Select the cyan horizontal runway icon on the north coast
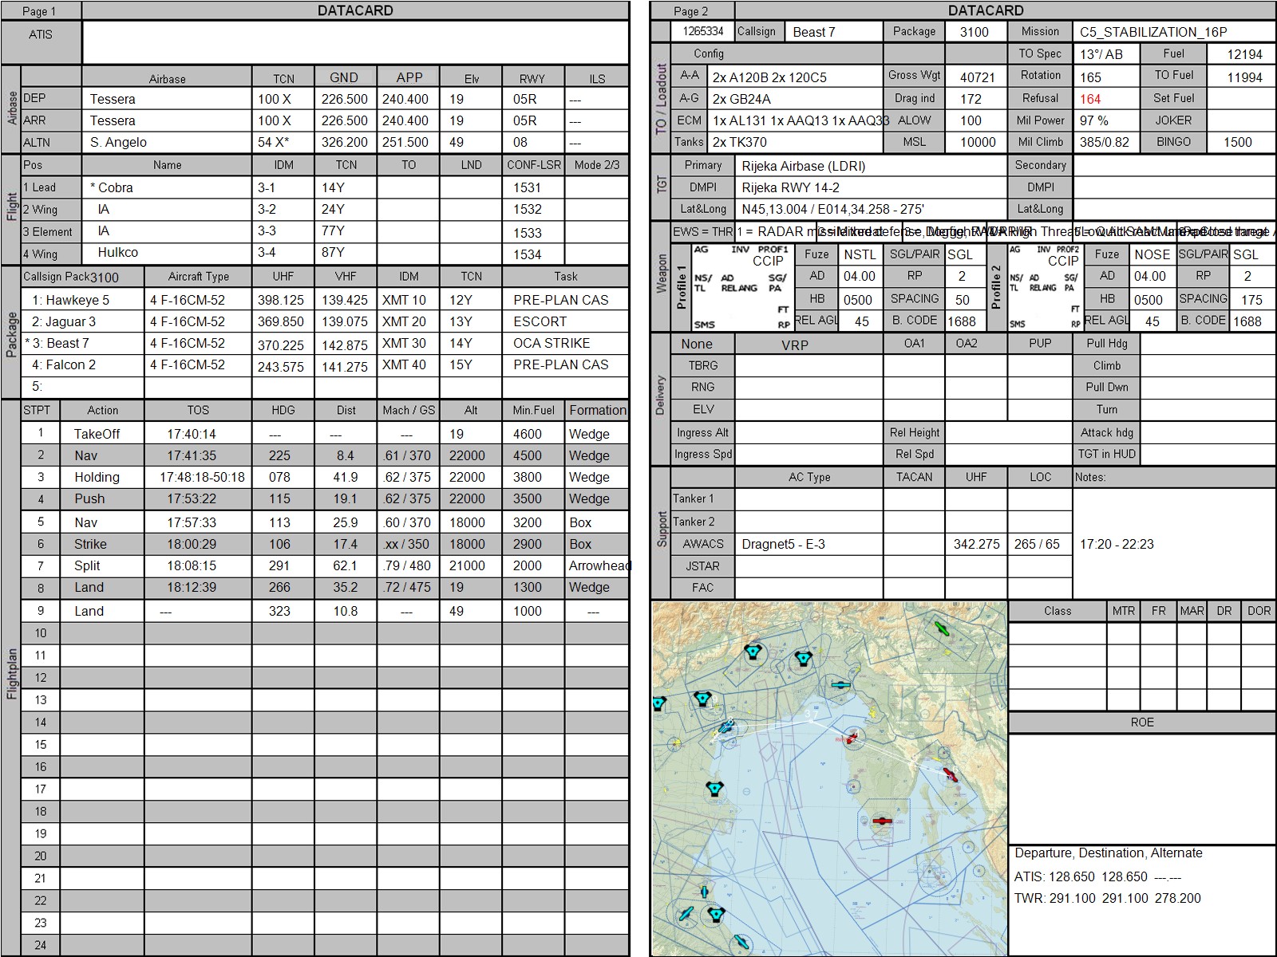Screen dimensions: 1277x957 click(840, 684)
